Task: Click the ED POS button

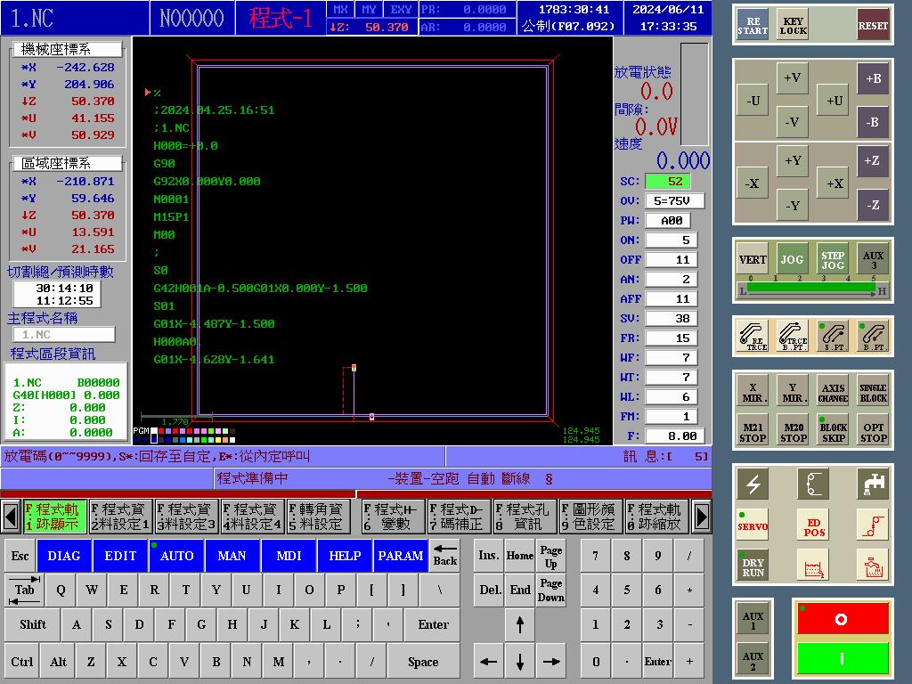Action: [x=814, y=525]
